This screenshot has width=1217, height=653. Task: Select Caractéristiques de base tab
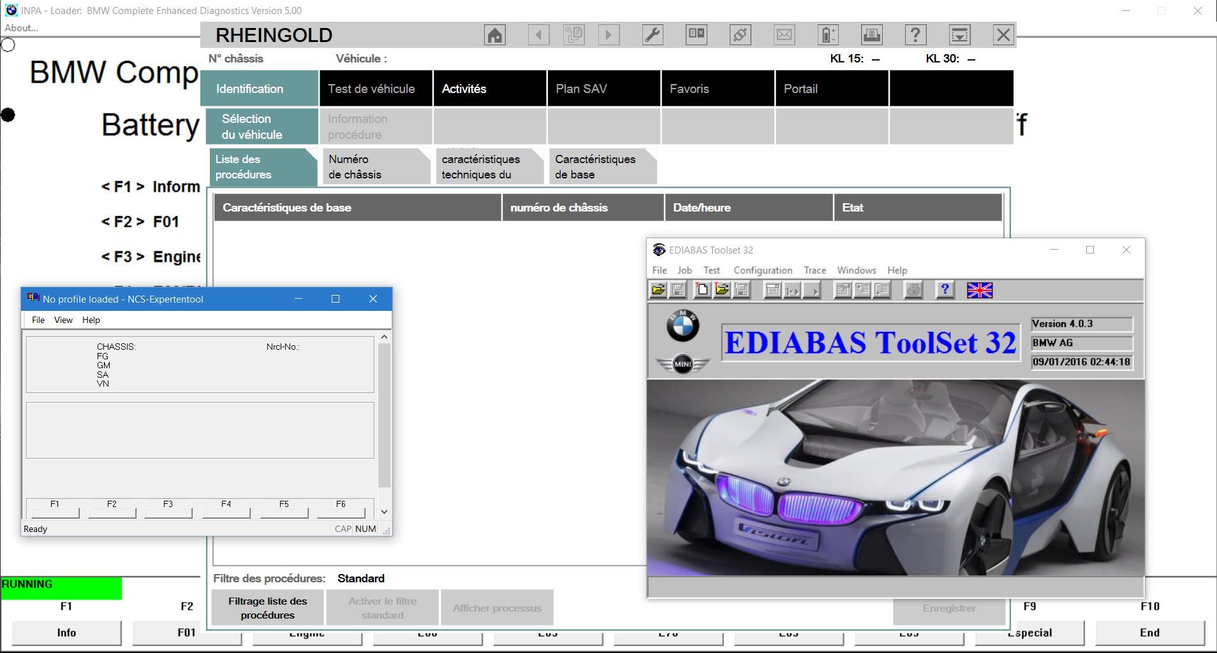click(603, 167)
